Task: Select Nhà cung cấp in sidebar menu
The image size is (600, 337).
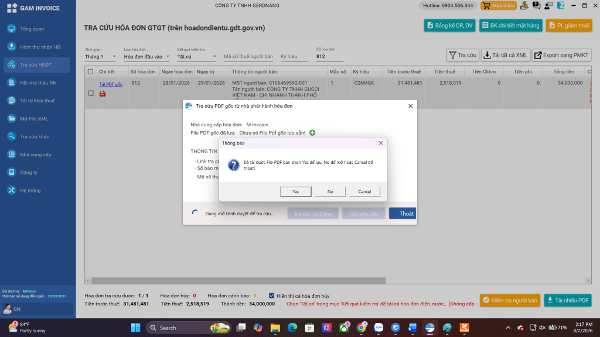Action: pyautogui.click(x=35, y=154)
